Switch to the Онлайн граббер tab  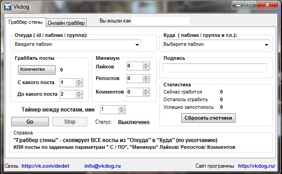tap(66, 23)
